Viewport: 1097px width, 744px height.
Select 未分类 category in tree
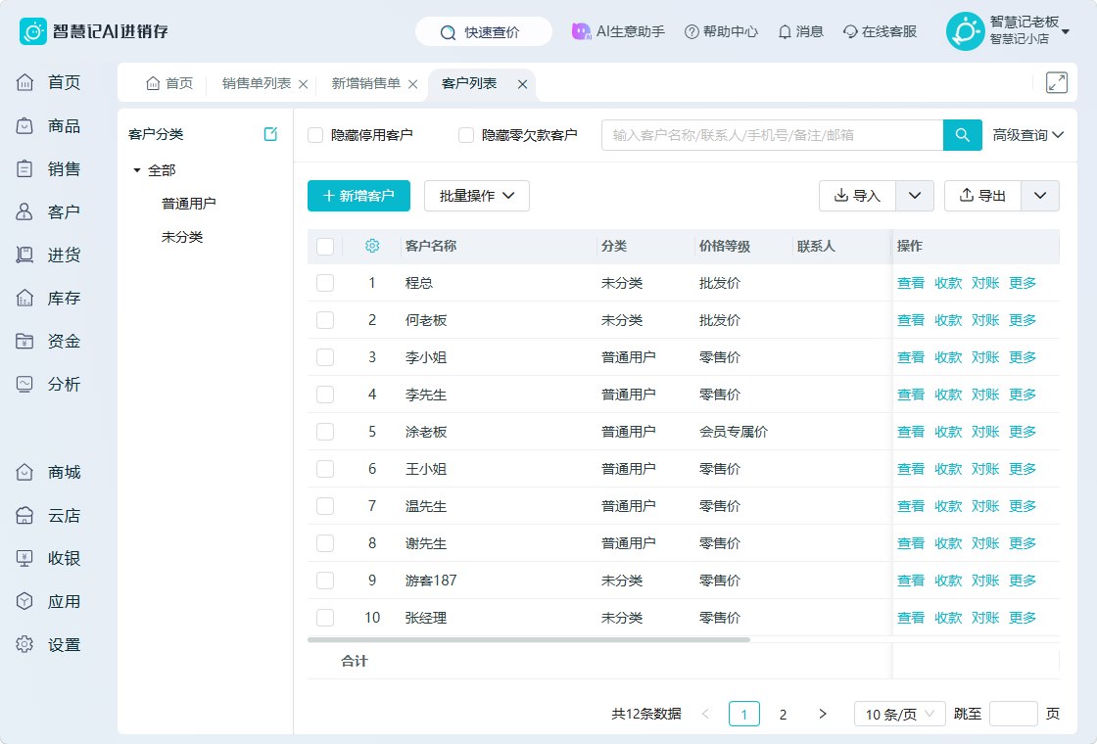pyautogui.click(x=182, y=237)
